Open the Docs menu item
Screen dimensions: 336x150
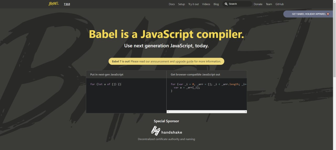tap(172, 4)
